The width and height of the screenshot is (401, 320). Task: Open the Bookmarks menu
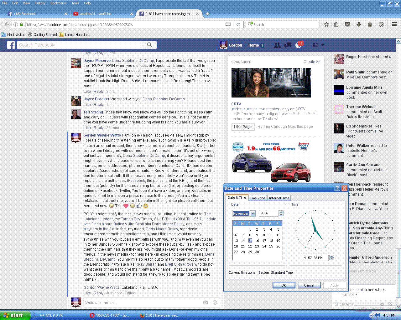click(58, 3)
